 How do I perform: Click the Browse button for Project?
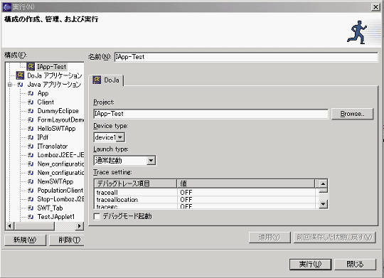(x=352, y=114)
